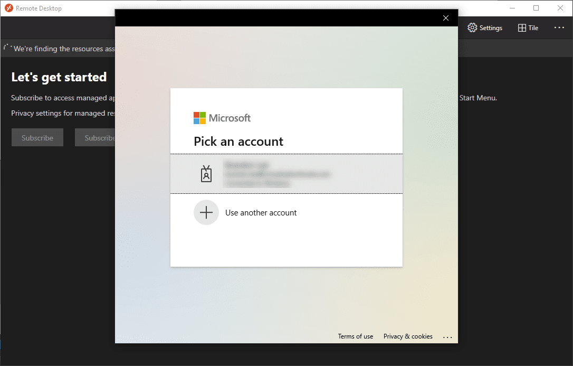
Task: Open the ellipsis menu in dialog footer
Action: click(447, 337)
